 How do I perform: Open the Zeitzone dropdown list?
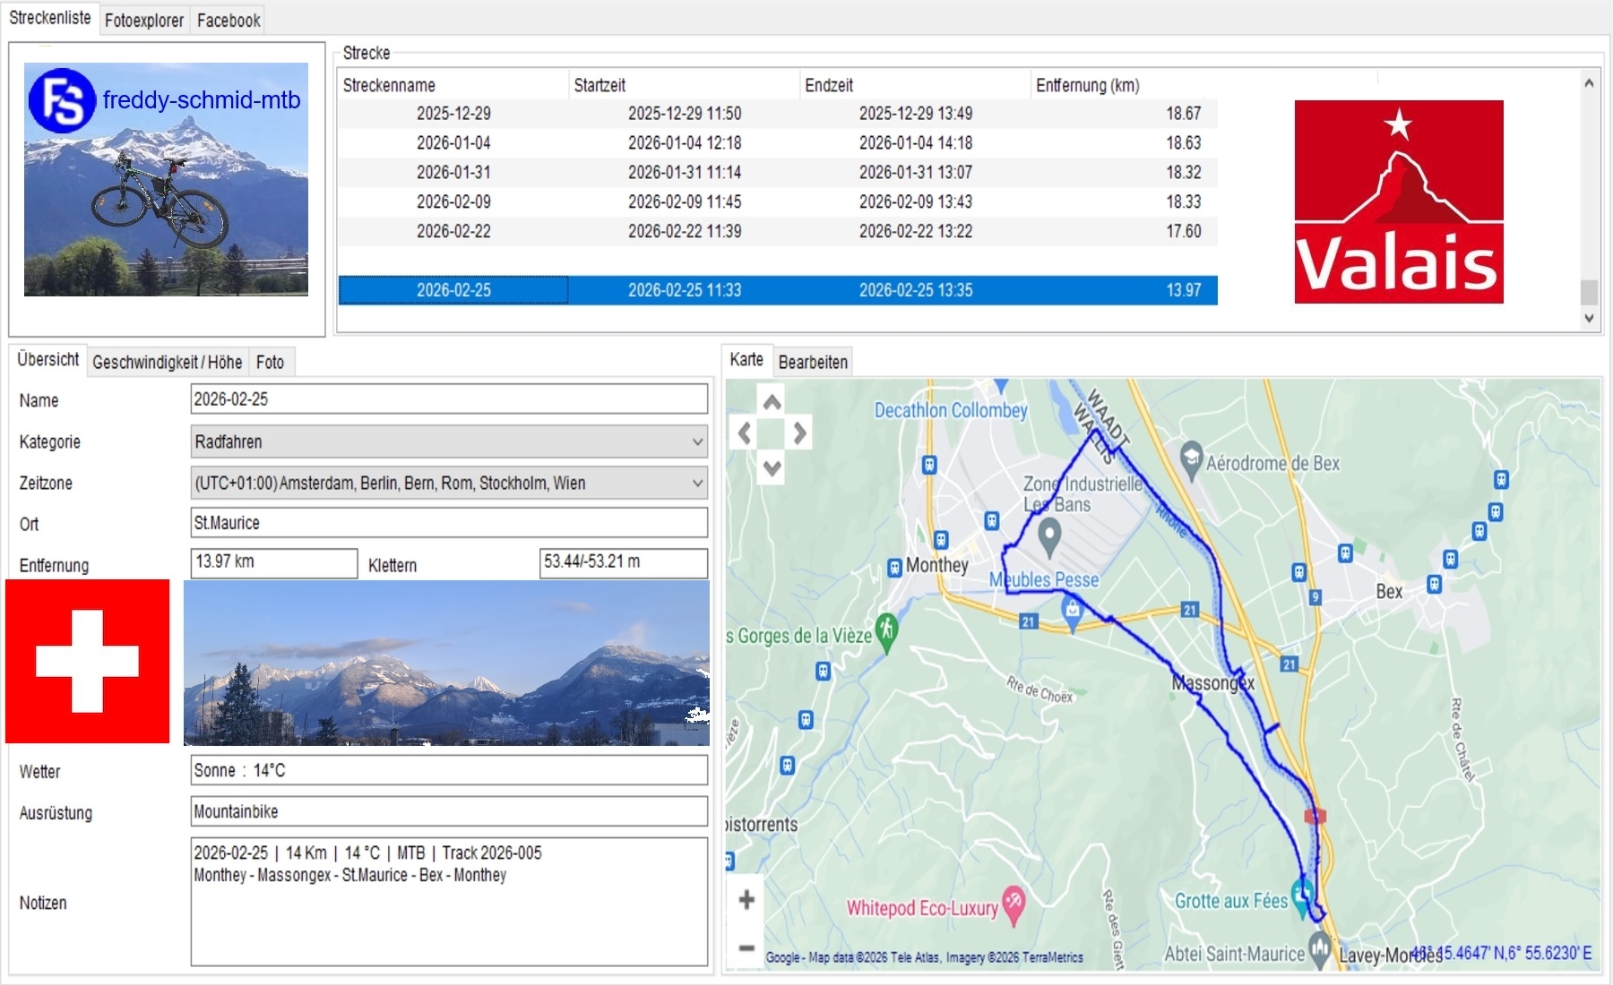[449, 483]
